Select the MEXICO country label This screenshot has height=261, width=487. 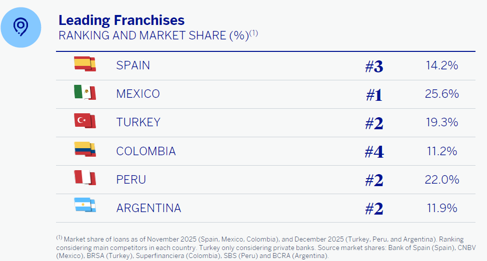tap(138, 94)
